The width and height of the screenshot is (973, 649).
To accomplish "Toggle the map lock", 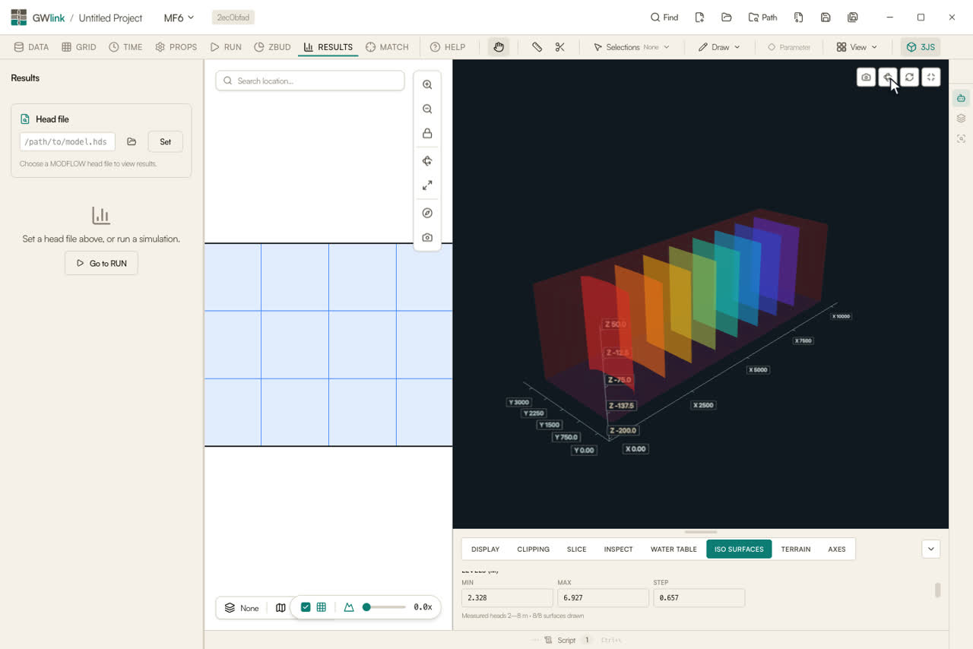I will click(427, 134).
